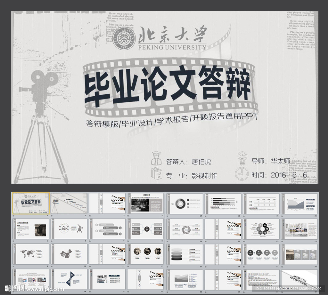Select slide 10 China map thumbnail
The width and height of the screenshot is (328, 295).
point(69,254)
